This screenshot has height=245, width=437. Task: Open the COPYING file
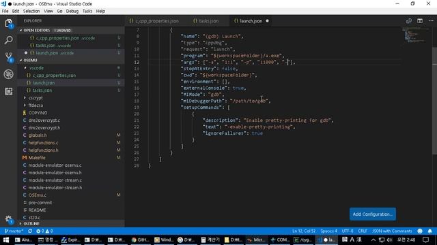71,113
